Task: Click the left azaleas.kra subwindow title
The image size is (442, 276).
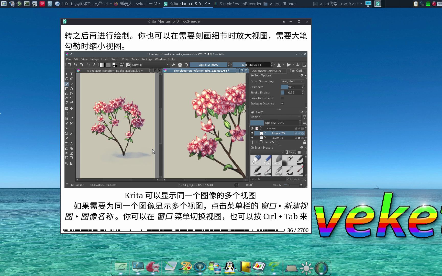Action: pos(115,71)
